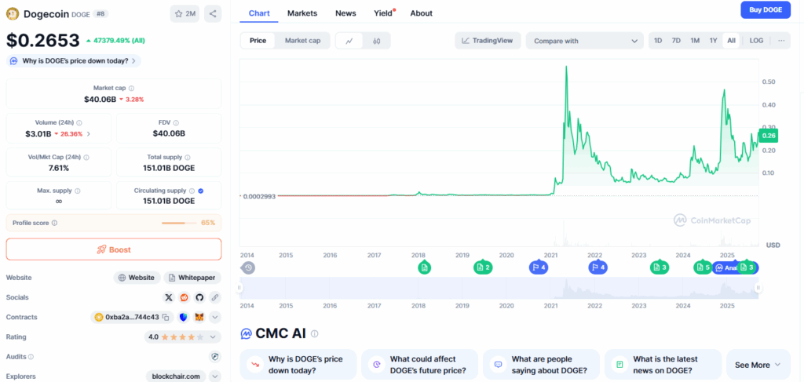Select the line chart icon
The width and height of the screenshot is (804, 382).
tap(349, 41)
